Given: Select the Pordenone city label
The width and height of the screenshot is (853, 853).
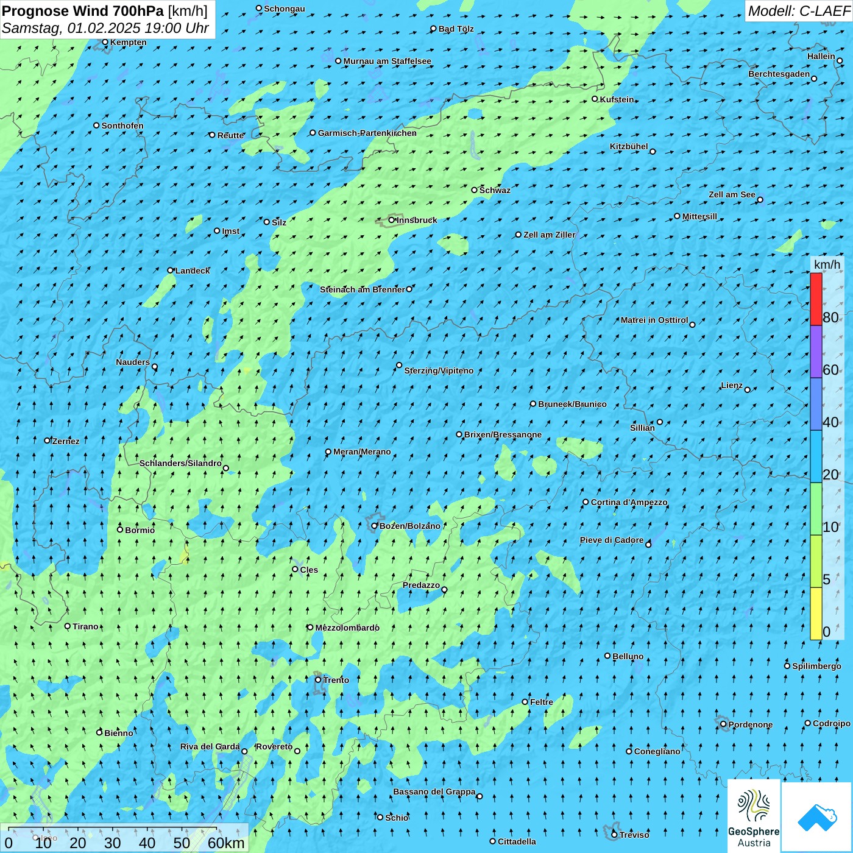Looking at the screenshot, I should (751, 725).
